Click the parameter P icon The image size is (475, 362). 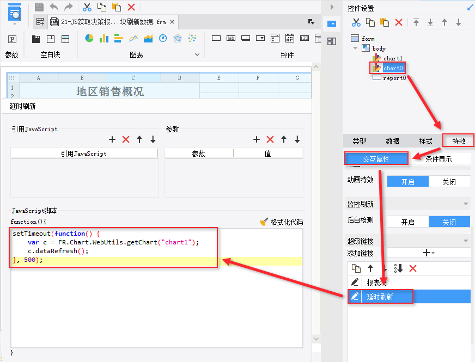click(12, 39)
